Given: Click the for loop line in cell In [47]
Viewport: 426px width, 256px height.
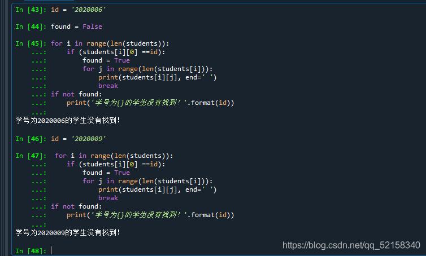Looking at the screenshot, I should click(x=114, y=156).
